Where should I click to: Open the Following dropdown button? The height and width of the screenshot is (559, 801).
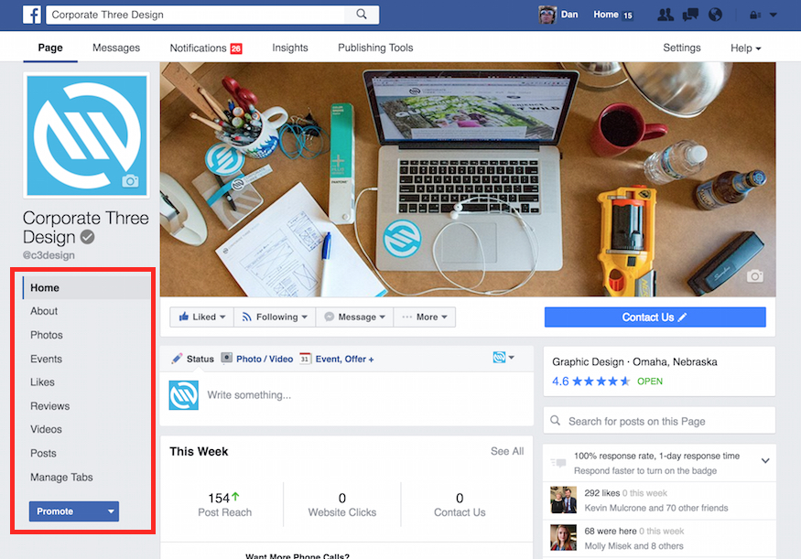tap(275, 317)
